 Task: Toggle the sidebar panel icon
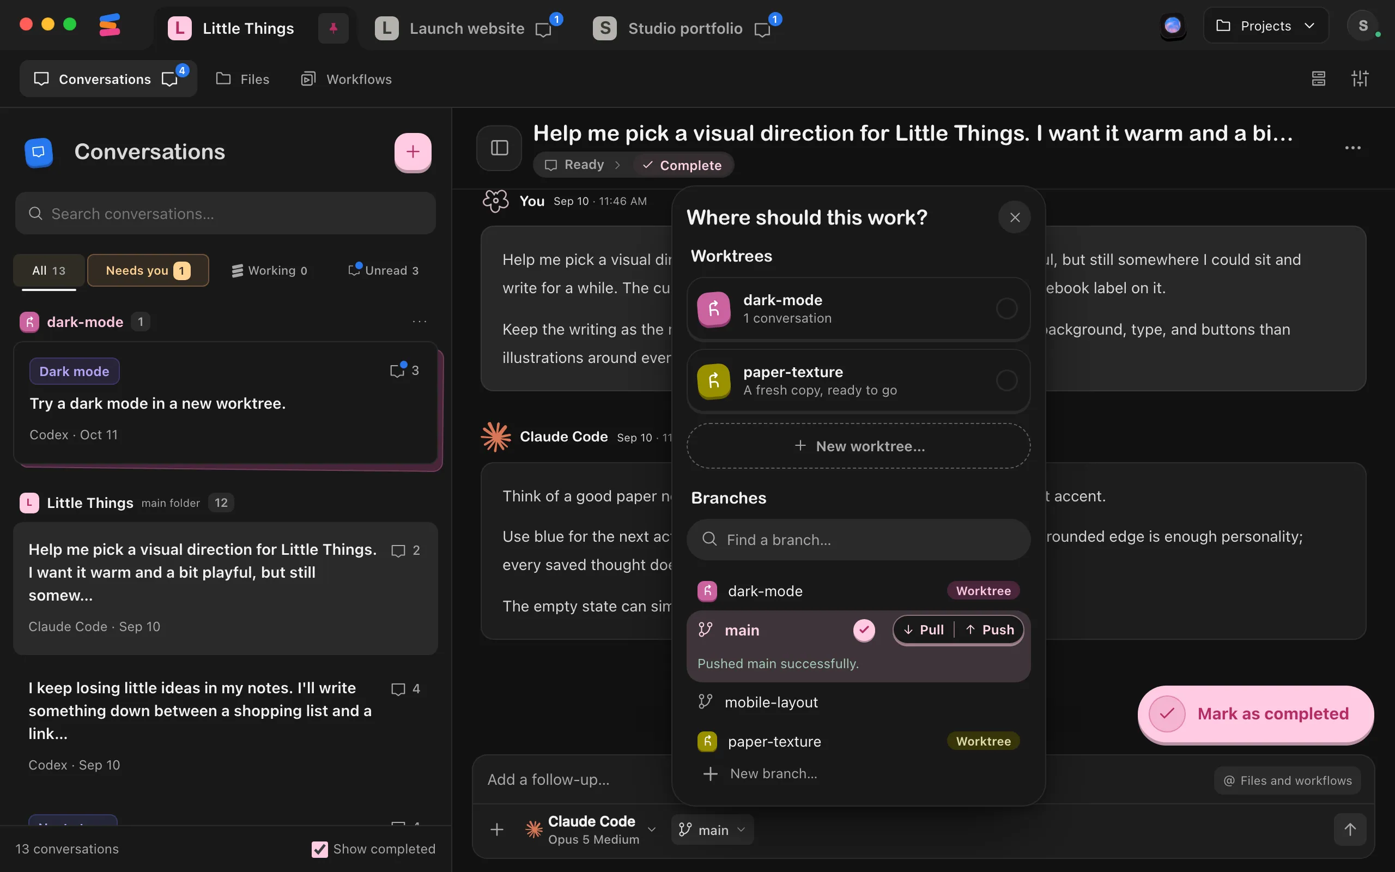pyautogui.click(x=499, y=148)
